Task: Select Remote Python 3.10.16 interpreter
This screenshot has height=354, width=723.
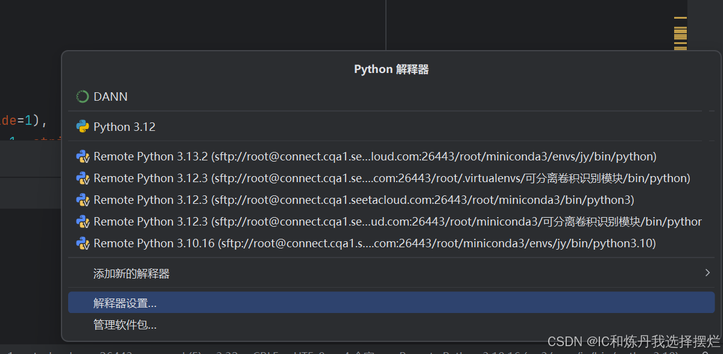Action: tap(391, 244)
